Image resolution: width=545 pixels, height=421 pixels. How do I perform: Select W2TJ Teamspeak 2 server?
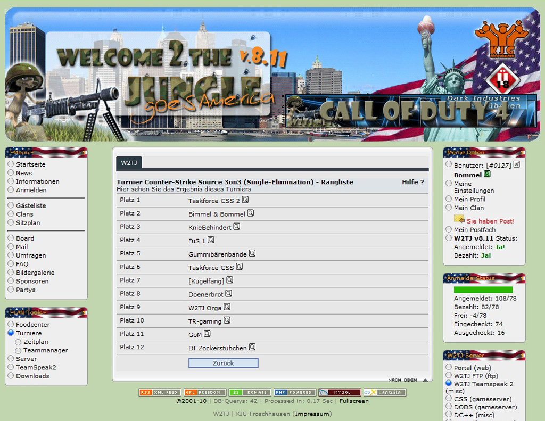[483, 384]
